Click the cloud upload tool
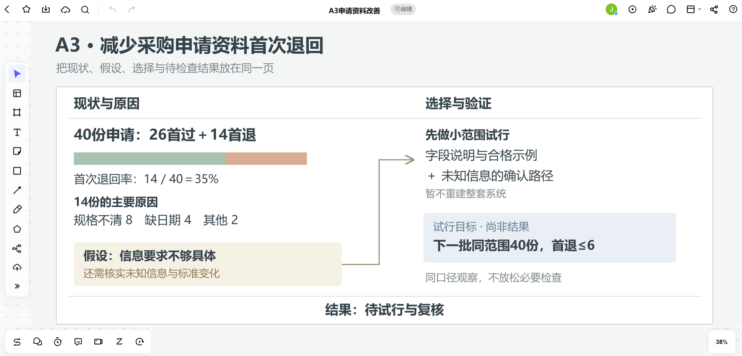 17,268
